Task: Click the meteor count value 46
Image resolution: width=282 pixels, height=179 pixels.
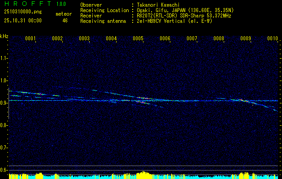Action: 65,21
